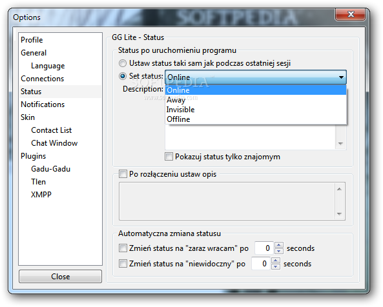Image resolution: width=383 pixels, height=307 pixels.
Task: Open the Profile options page
Action: (x=32, y=40)
